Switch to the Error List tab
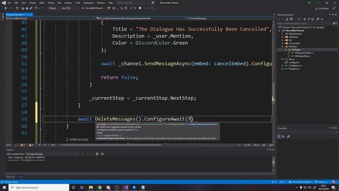This screenshot has height=191, width=339. coord(11,177)
